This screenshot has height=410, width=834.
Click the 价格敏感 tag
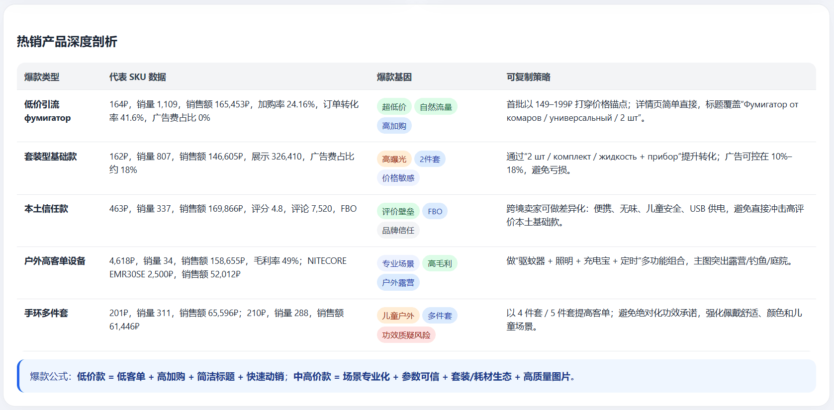point(398,178)
